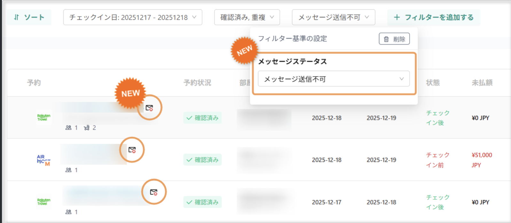Image resolution: width=511 pixels, height=223 pixels.
Task: Click 確認済み badge in first Rakuten row
Action: 202,118
